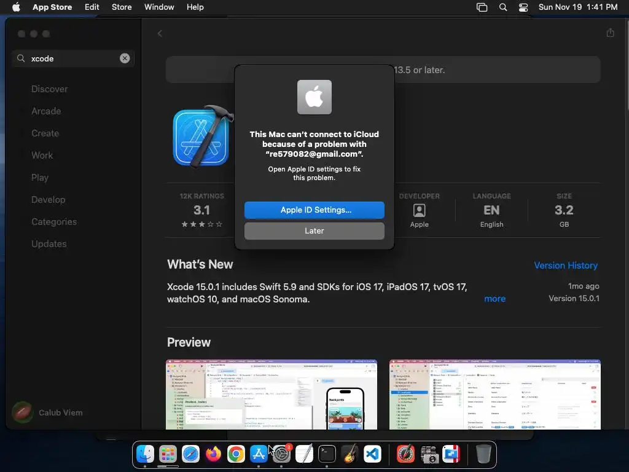The height and width of the screenshot is (472, 629).
Task: Open Image Capture from the Dock
Action: (428, 454)
